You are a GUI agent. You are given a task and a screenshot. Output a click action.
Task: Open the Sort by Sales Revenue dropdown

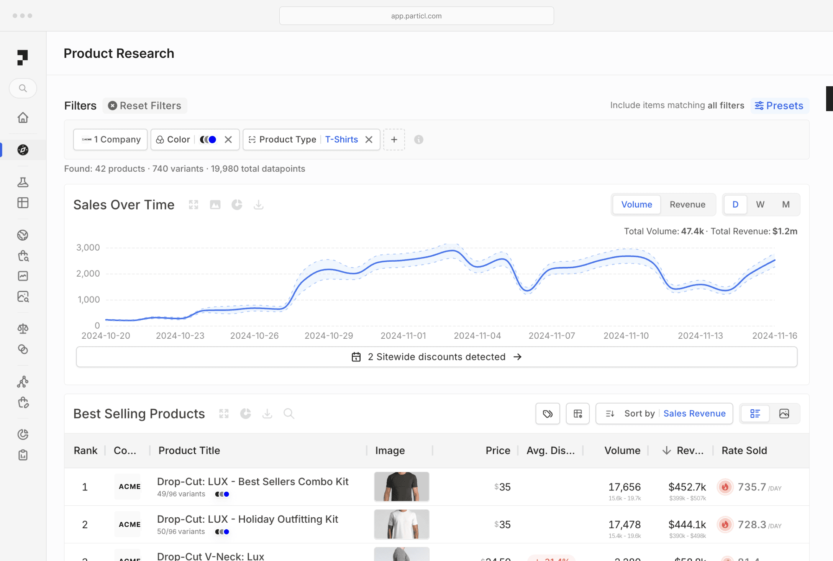coord(664,413)
